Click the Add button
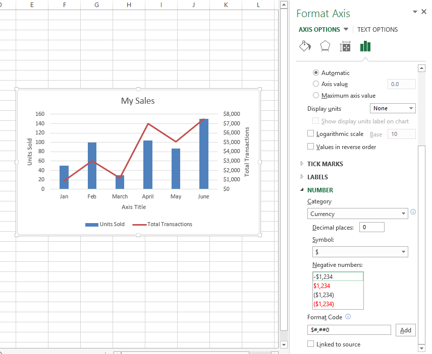The height and width of the screenshot is (354, 432). coord(405,330)
